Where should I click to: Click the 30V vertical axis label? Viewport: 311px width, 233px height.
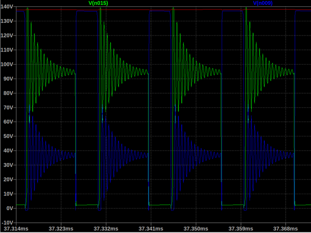point(8,165)
